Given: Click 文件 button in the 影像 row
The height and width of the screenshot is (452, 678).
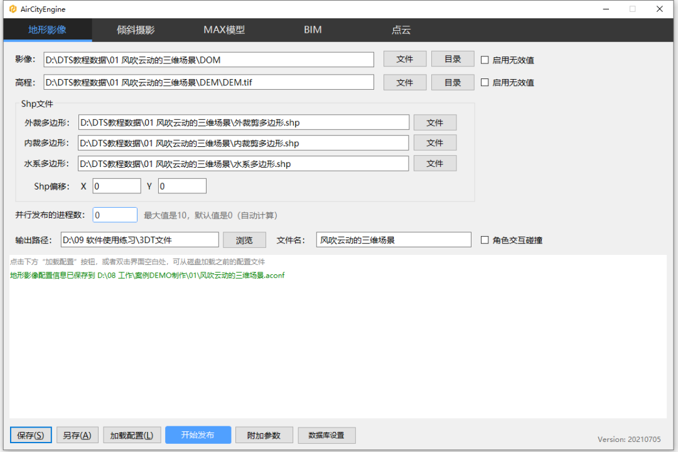Looking at the screenshot, I should pos(405,59).
